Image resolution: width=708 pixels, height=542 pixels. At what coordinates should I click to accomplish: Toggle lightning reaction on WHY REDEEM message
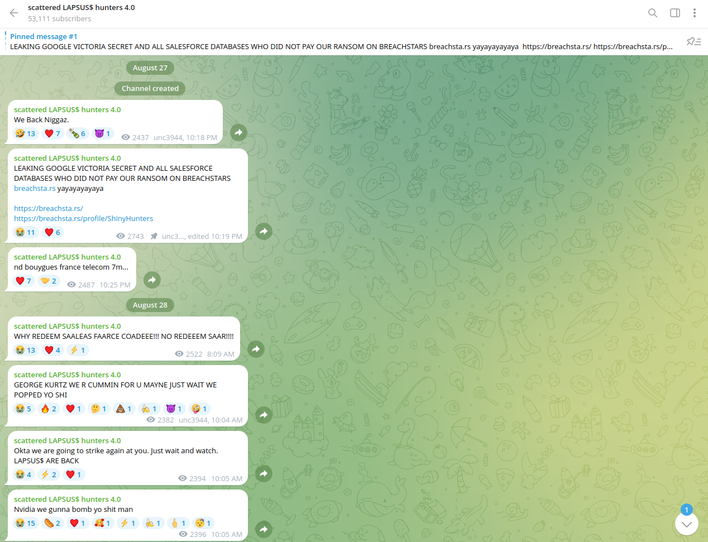(x=78, y=350)
